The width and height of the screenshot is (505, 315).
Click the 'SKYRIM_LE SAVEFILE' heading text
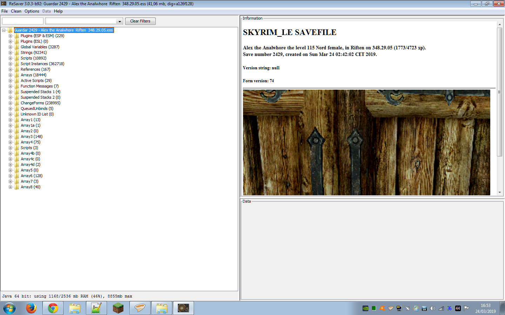[290, 33]
